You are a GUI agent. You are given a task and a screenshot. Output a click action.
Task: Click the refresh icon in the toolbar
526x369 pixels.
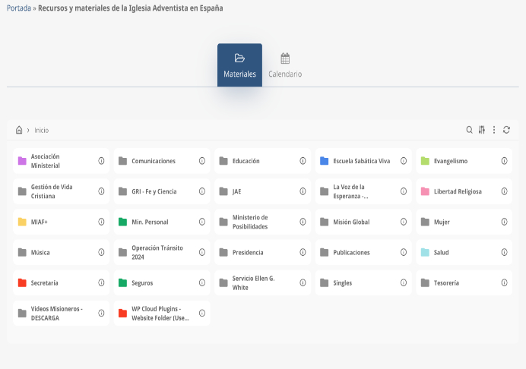(x=506, y=130)
